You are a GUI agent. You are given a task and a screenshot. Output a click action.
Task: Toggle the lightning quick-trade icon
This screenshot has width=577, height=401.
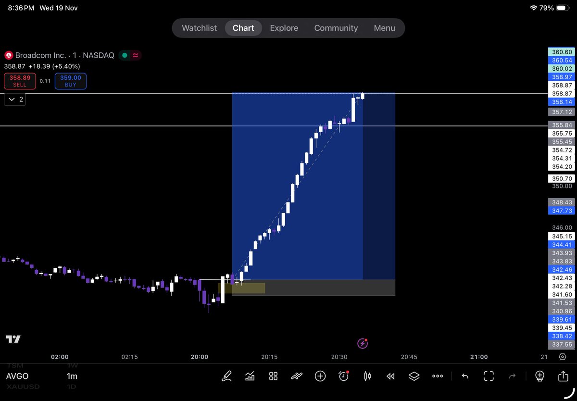[x=362, y=343]
